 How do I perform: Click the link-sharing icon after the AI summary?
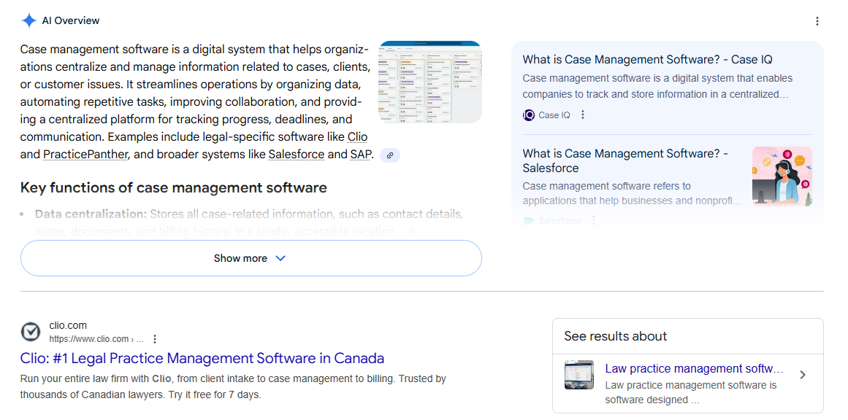coord(389,155)
